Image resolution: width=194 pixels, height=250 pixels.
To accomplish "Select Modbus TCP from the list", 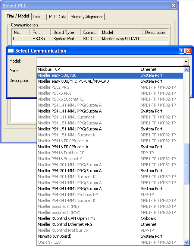I will coord(110,69).
